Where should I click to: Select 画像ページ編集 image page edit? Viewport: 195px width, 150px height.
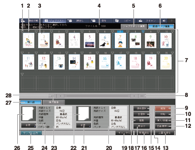coord(161,26)
